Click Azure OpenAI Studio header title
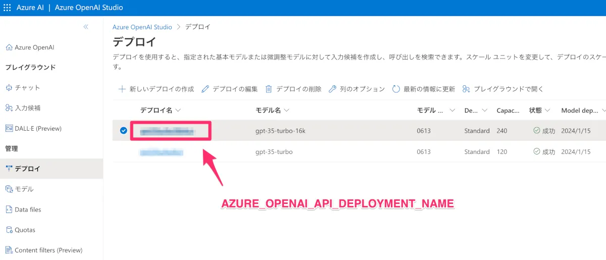 click(89, 8)
